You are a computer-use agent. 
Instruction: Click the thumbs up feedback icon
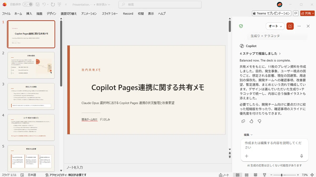[251, 121]
